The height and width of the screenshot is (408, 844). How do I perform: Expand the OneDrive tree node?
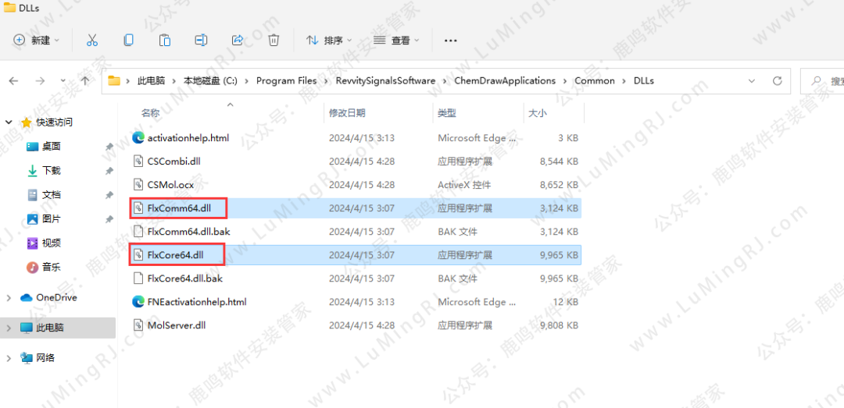coord(9,298)
